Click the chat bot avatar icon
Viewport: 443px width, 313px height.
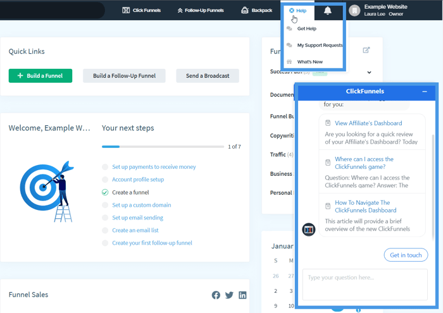click(x=309, y=230)
